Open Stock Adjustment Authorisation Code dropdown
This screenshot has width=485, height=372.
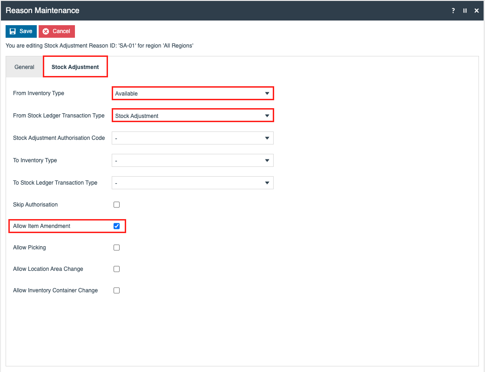coord(192,138)
